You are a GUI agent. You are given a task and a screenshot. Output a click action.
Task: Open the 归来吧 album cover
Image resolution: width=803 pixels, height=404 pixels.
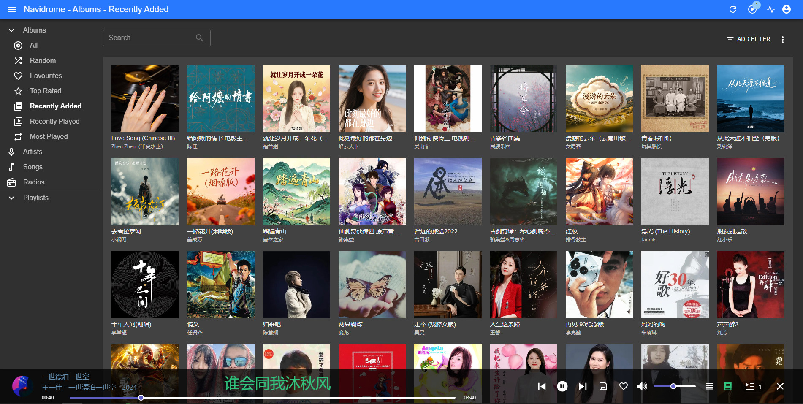(x=296, y=285)
